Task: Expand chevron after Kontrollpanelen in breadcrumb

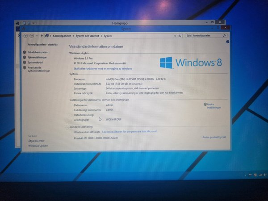Action: (x=72, y=35)
